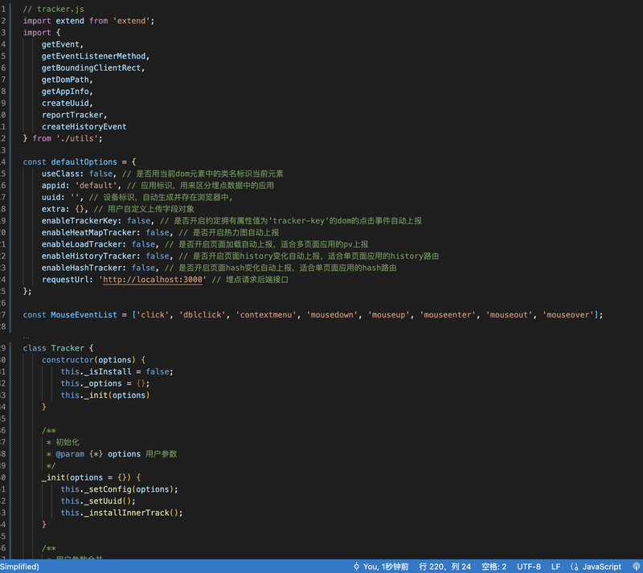The height and width of the screenshot is (573, 643).
Task: Click the appid property key
Action: tap(53, 186)
